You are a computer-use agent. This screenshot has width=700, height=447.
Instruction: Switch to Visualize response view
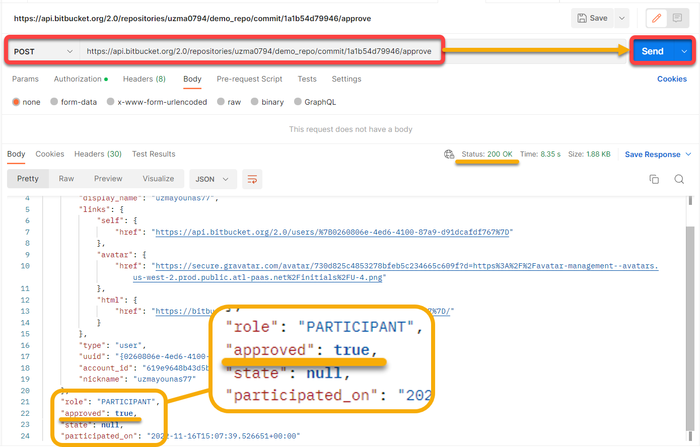click(158, 179)
